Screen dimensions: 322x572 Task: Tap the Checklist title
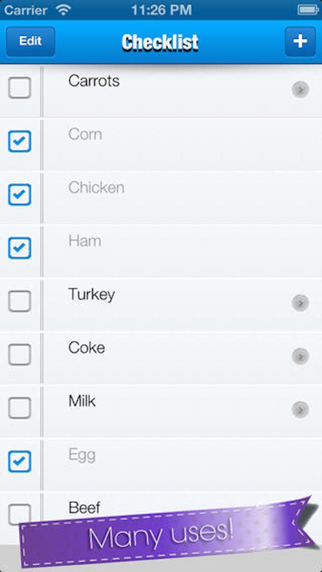(x=160, y=42)
